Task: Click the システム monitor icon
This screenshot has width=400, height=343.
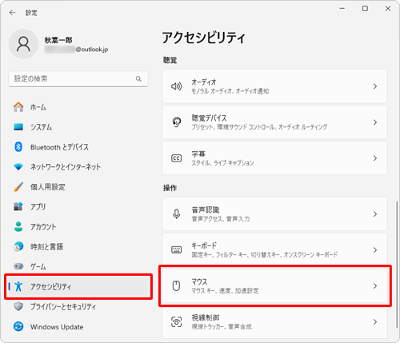Action: pyautogui.click(x=18, y=127)
